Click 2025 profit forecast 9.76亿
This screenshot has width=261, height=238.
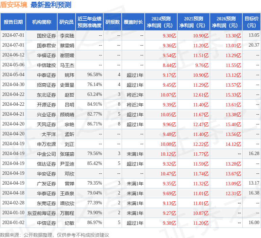[x=202, y=65]
